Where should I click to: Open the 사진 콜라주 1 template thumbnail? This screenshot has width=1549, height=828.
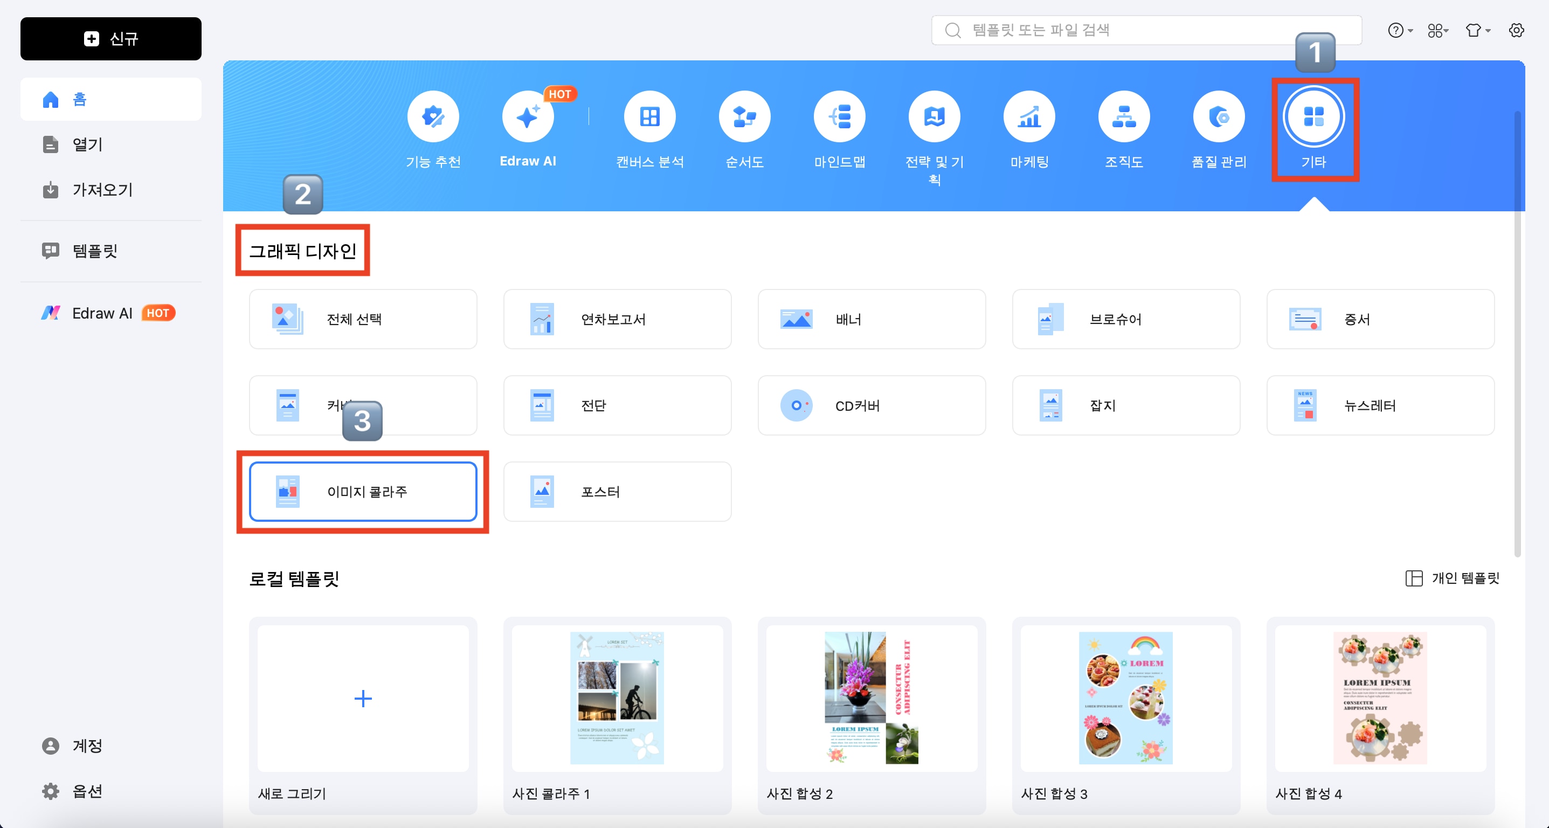tap(617, 698)
